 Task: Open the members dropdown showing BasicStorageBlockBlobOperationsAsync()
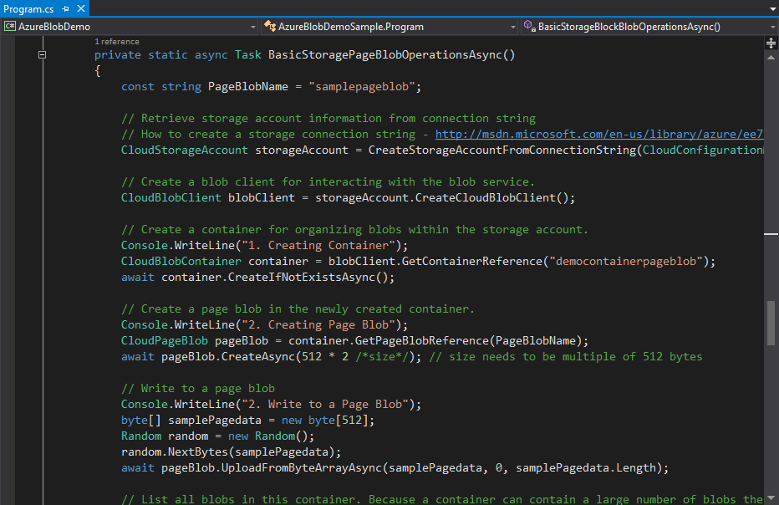771,27
